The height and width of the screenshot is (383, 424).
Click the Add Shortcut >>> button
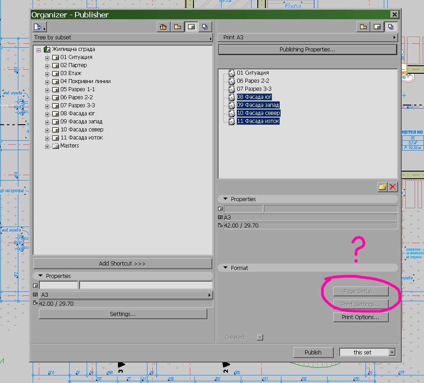click(122, 263)
